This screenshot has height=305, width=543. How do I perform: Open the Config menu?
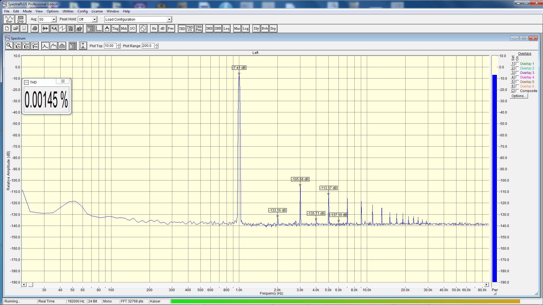pos(82,11)
